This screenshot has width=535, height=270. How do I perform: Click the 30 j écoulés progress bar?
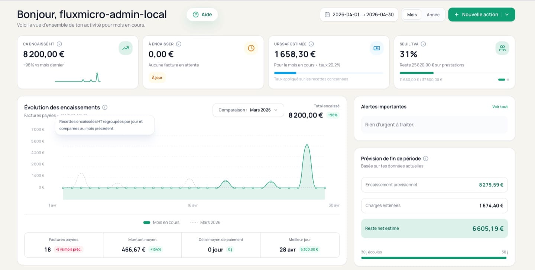click(434, 258)
